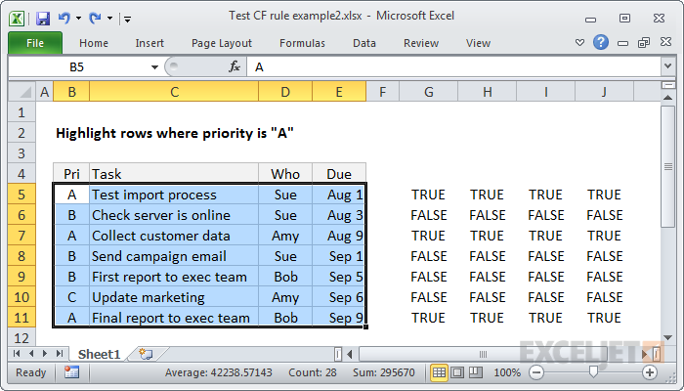Click the macro recording icon in status bar
The height and width of the screenshot is (391, 684).
pyautogui.click(x=71, y=372)
